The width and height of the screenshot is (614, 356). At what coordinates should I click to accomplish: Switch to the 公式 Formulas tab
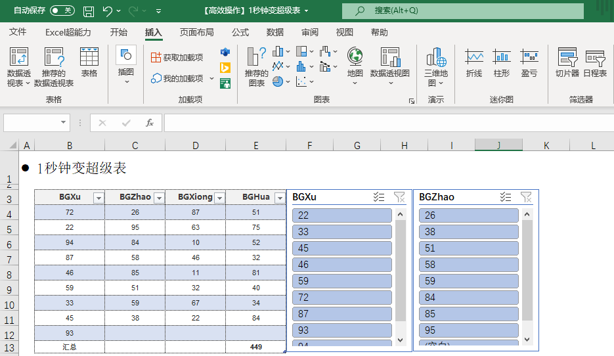pos(240,32)
